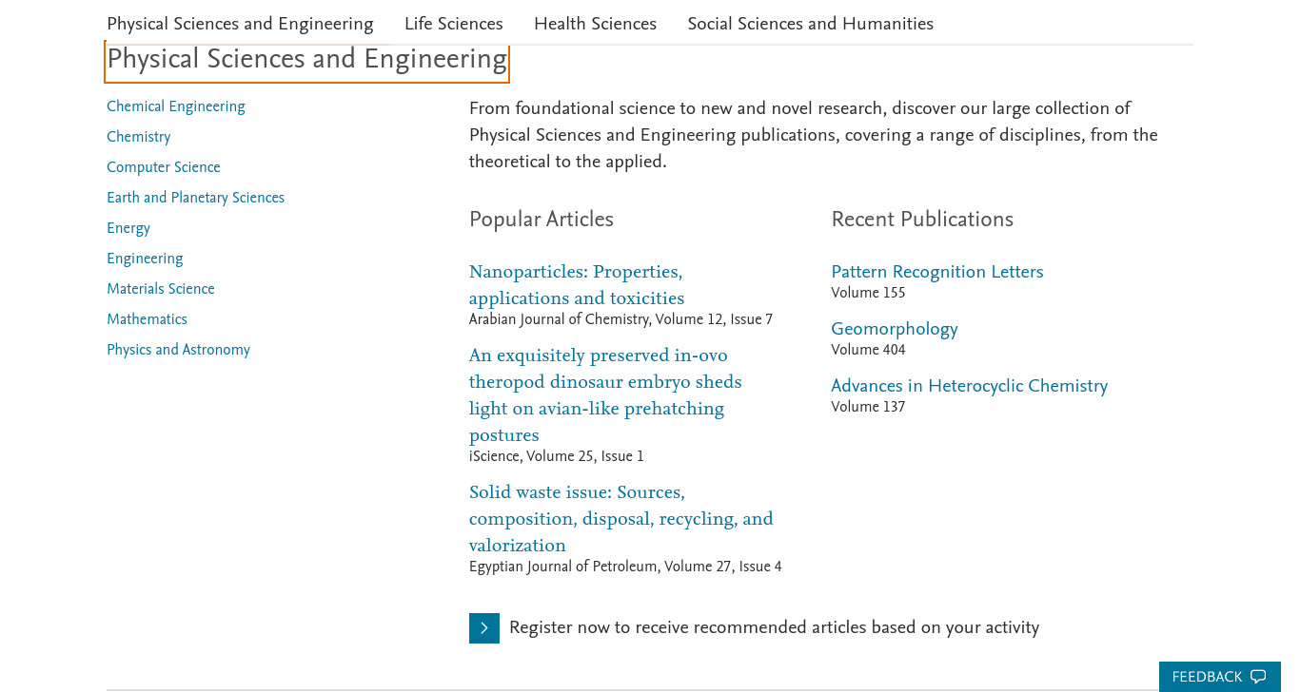Viewport: 1300px width, 692px height.
Task: Open the Solid waste issue article
Action: point(621,519)
